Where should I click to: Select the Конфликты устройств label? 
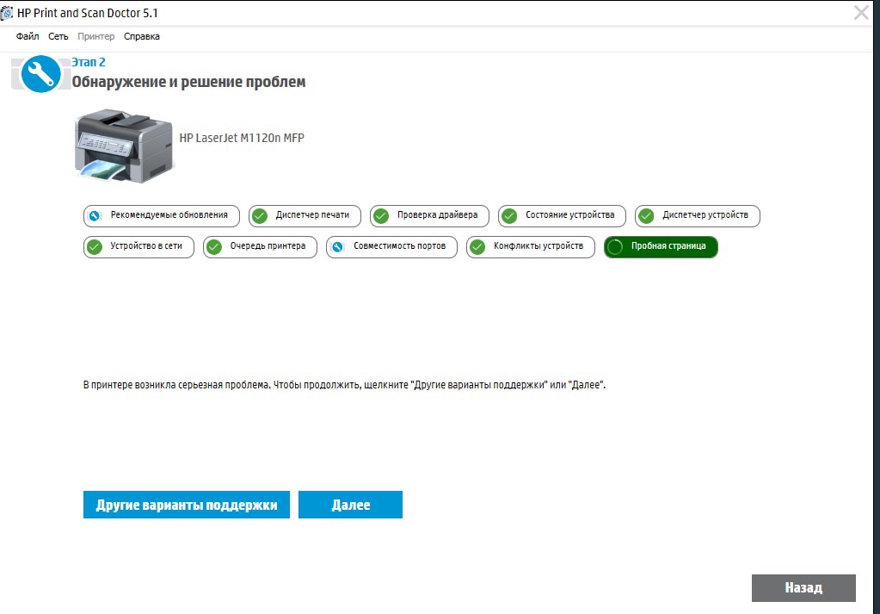point(538,245)
